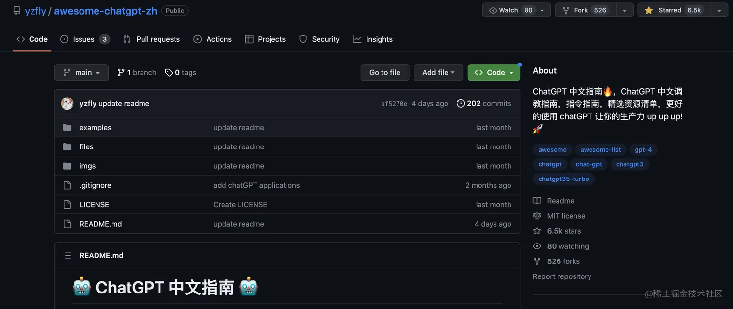Click the Fork 526 button

586,10
